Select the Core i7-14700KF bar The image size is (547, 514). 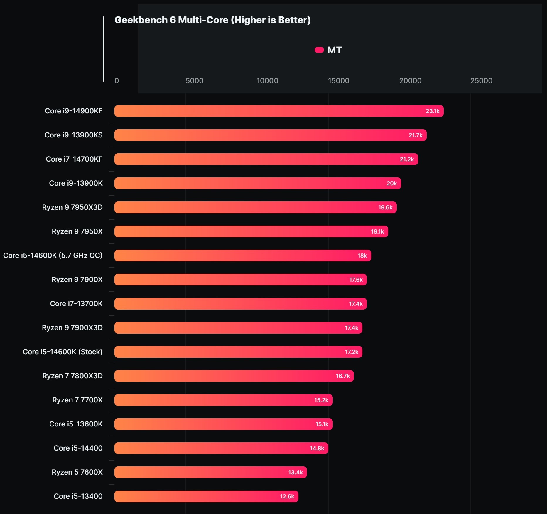(x=266, y=159)
